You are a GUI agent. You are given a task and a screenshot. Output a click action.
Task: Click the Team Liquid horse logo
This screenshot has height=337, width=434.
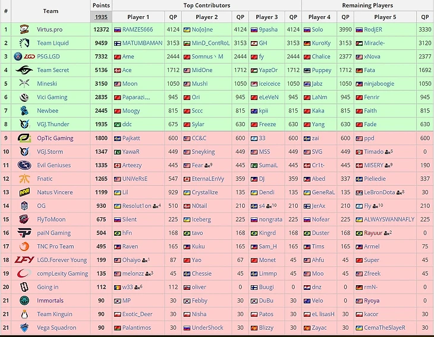point(24,43)
